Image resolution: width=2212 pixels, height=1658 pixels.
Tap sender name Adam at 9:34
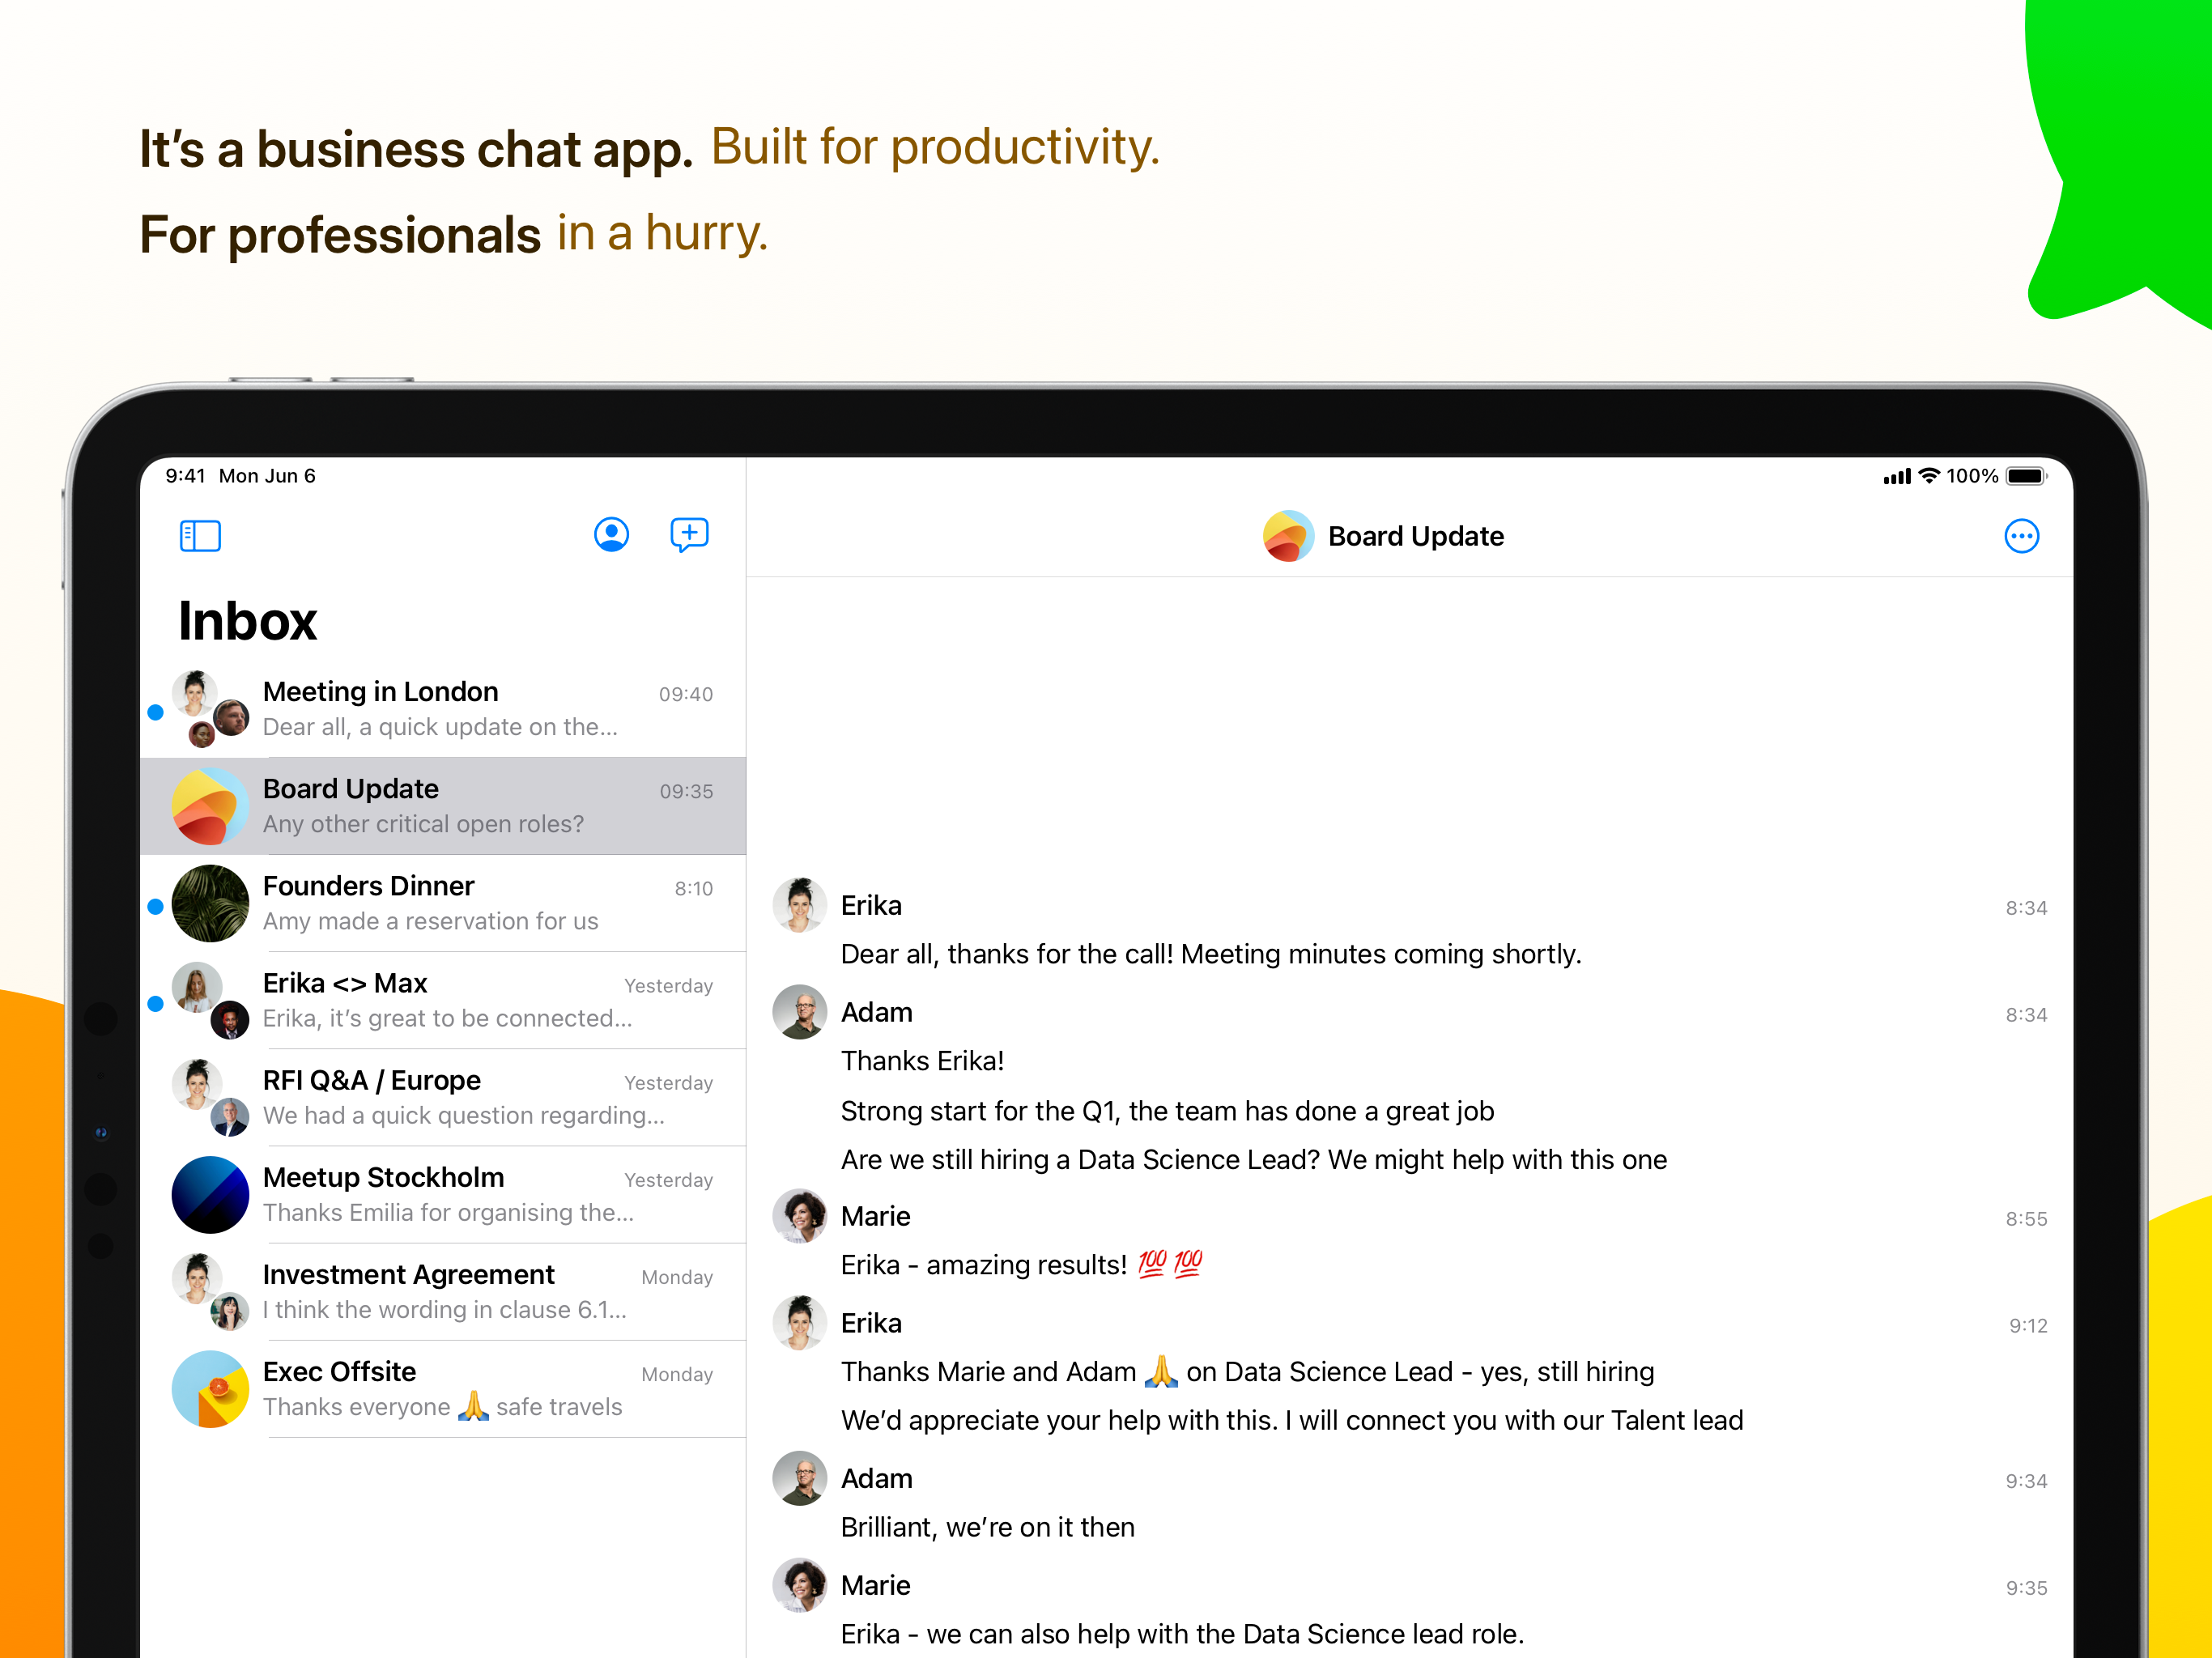pyautogui.click(x=876, y=1478)
